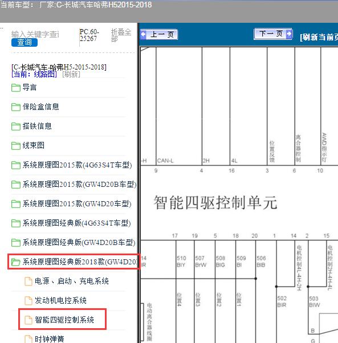The width and height of the screenshot is (338, 343).
Task: Open the 时钟弹簧 diagram entry
Action: point(50,339)
